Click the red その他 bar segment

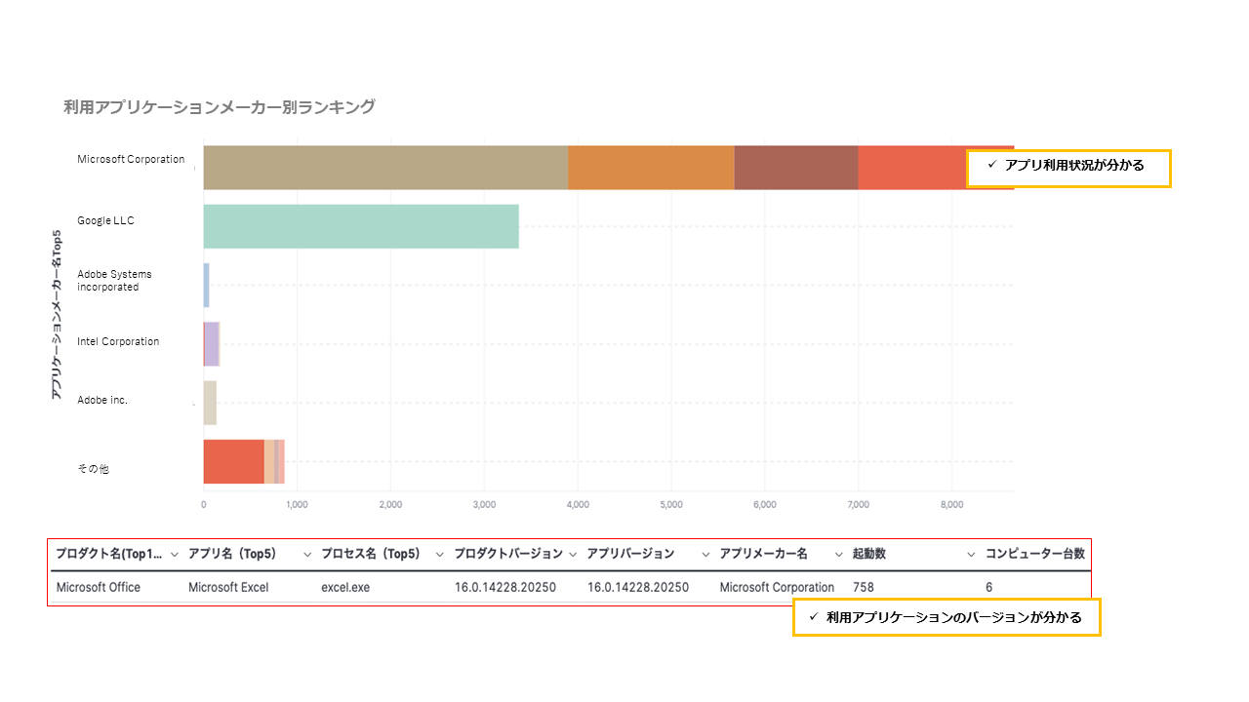tap(233, 461)
